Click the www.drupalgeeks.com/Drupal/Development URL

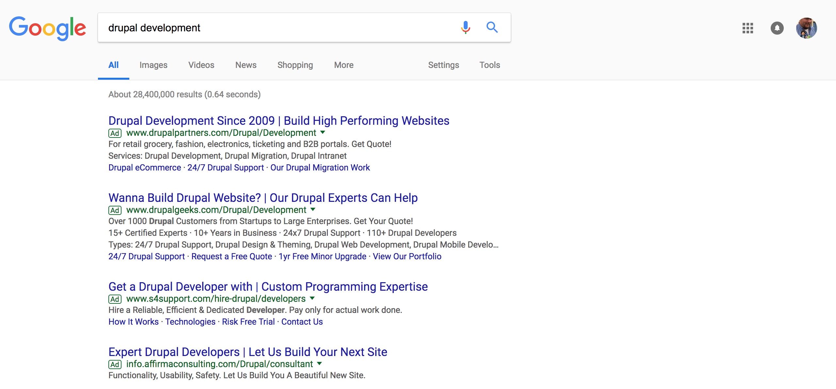pyautogui.click(x=216, y=210)
